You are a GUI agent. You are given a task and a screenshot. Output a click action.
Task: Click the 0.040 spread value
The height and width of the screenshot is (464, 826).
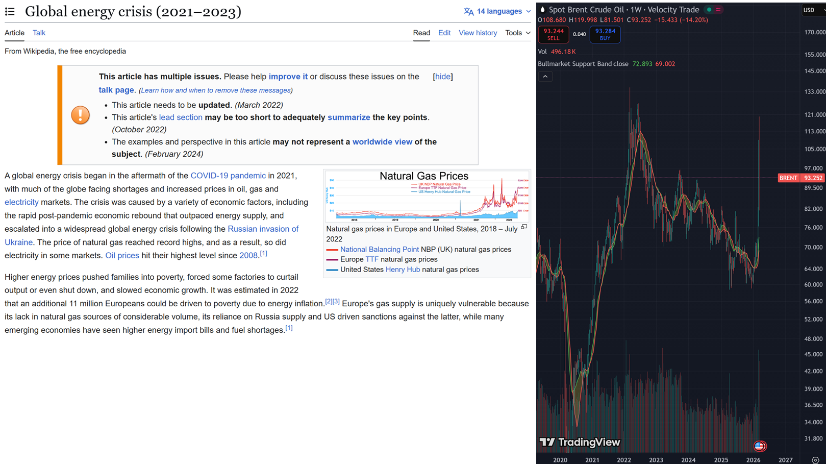[x=579, y=34]
